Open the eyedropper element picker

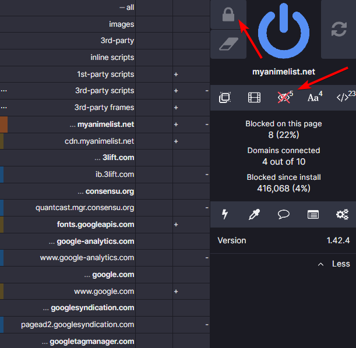[x=254, y=215]
